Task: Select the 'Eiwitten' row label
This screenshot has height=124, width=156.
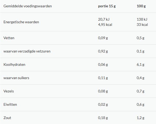Action: coord(10,105)
